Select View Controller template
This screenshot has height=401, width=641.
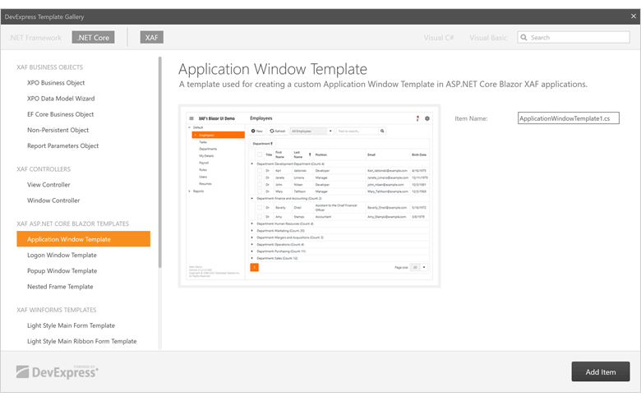point(48,185)
